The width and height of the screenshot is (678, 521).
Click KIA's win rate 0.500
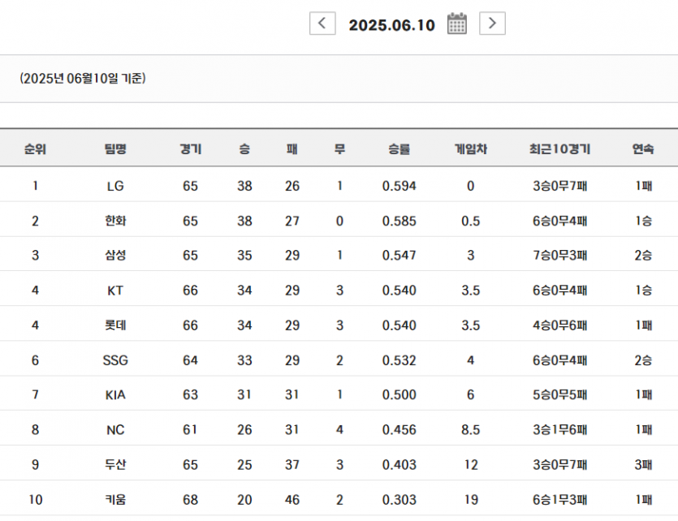[399, 395]
